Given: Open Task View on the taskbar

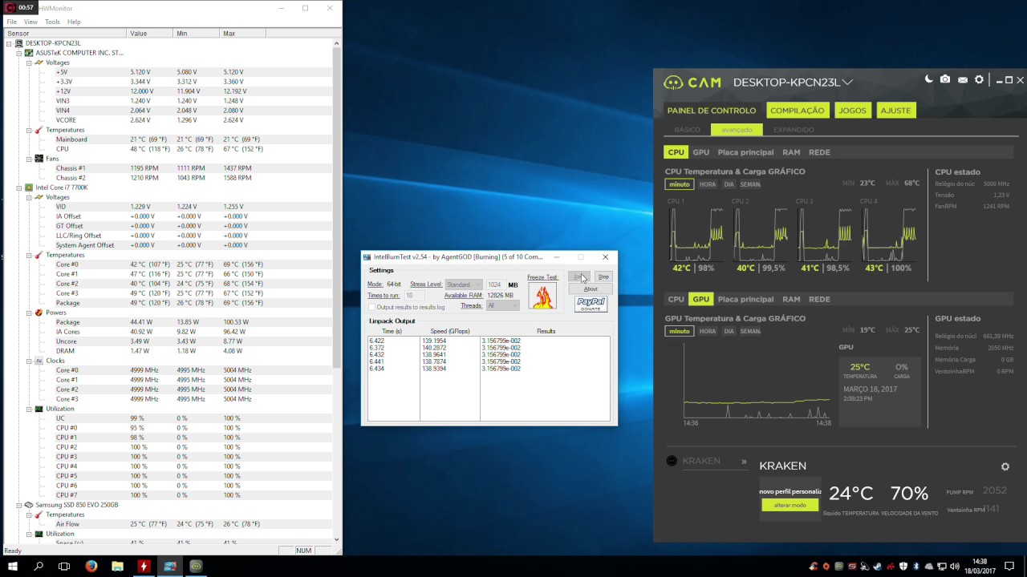Looking at the screenshot, I should 64,566.
